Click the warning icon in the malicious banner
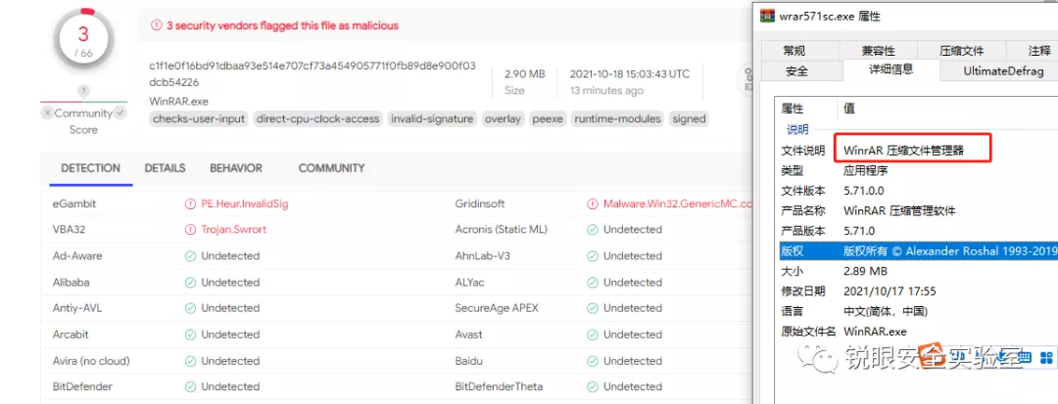Image resolution: width=1058 pixels, height=404 pixels. click(157, 25)
